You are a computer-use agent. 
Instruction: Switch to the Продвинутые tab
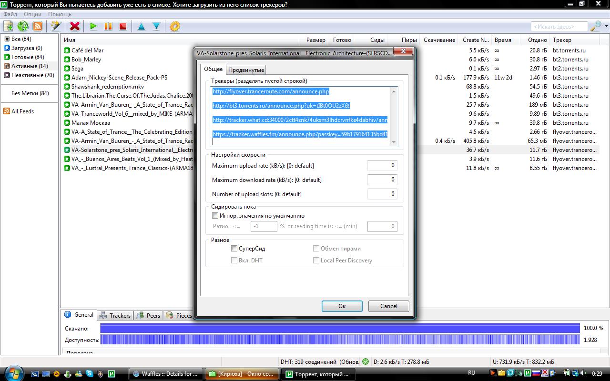pyautogui.click(x=246, y=70)
